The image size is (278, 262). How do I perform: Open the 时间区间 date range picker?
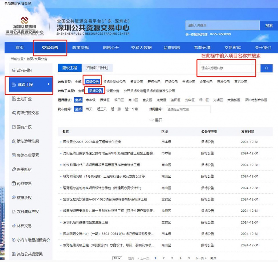point(188,109)
